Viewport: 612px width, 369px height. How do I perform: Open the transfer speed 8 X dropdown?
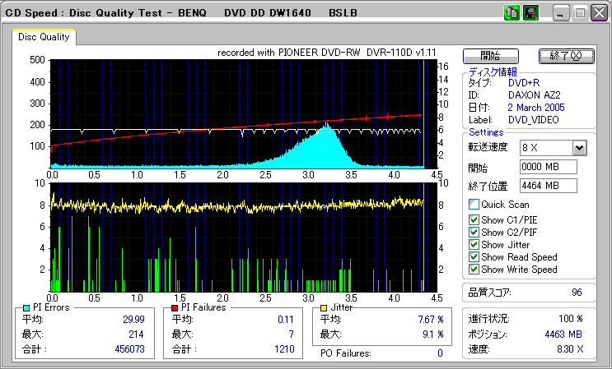579,147
